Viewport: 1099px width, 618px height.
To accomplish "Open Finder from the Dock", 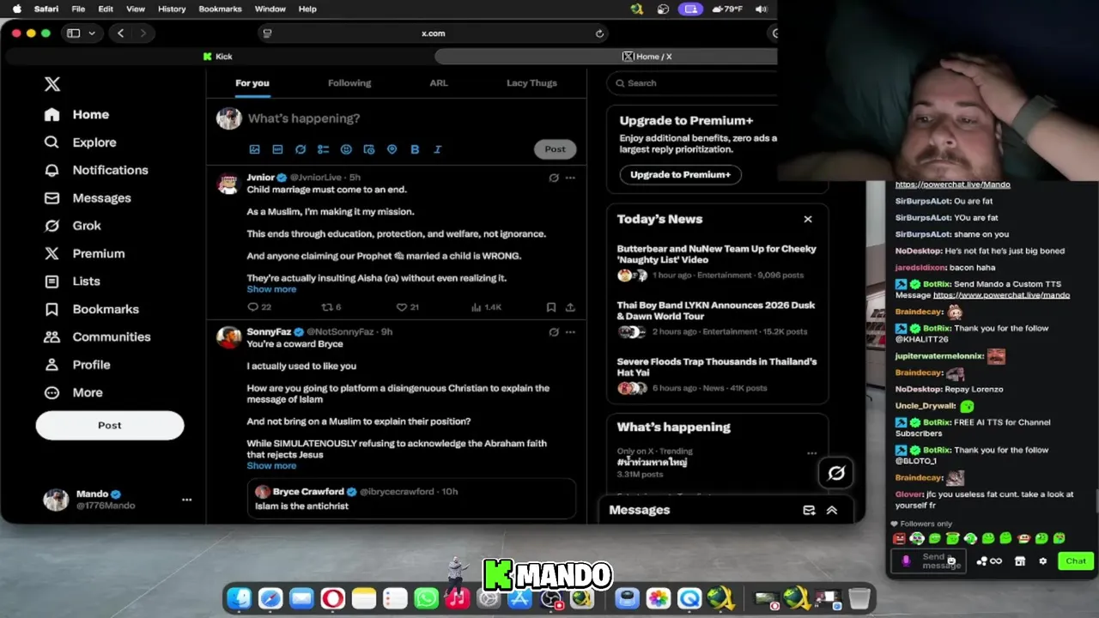I will click(239, 598).
